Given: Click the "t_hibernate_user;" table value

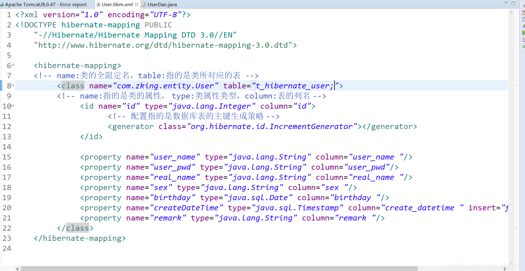Looking at the screenshot, I should tap(295, 86).
